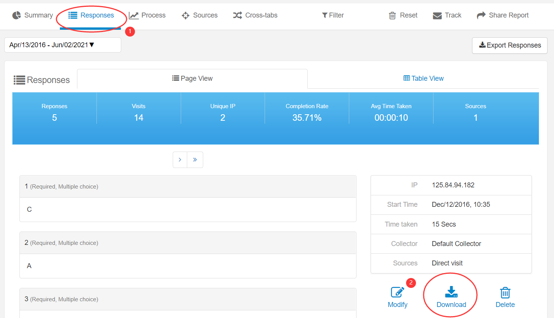Image resolution: width=554 pixels, height=318 pixels.
Task: Delete this response with trash icon
Action: pos(505,292)
